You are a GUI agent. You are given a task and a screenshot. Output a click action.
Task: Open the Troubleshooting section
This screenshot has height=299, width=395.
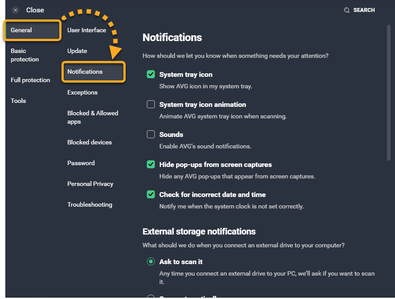(90, 205)
